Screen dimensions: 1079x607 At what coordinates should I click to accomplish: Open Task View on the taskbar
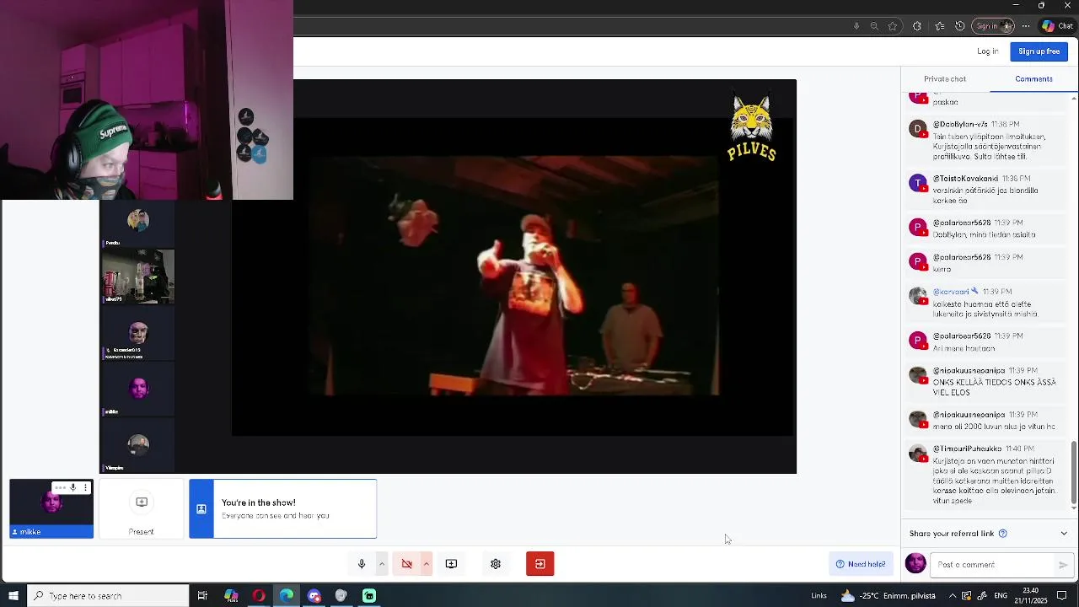click(202, 596)
